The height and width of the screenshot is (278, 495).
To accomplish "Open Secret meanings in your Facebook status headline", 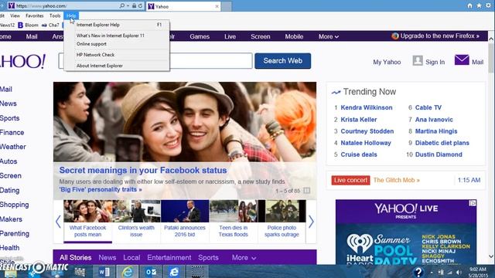I will pos(143,170).
